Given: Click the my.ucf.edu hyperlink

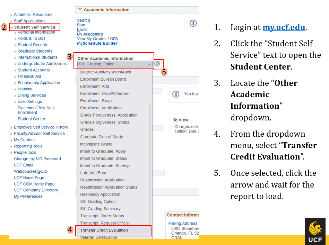Looking at the screenshot, I should coord(284,27).
